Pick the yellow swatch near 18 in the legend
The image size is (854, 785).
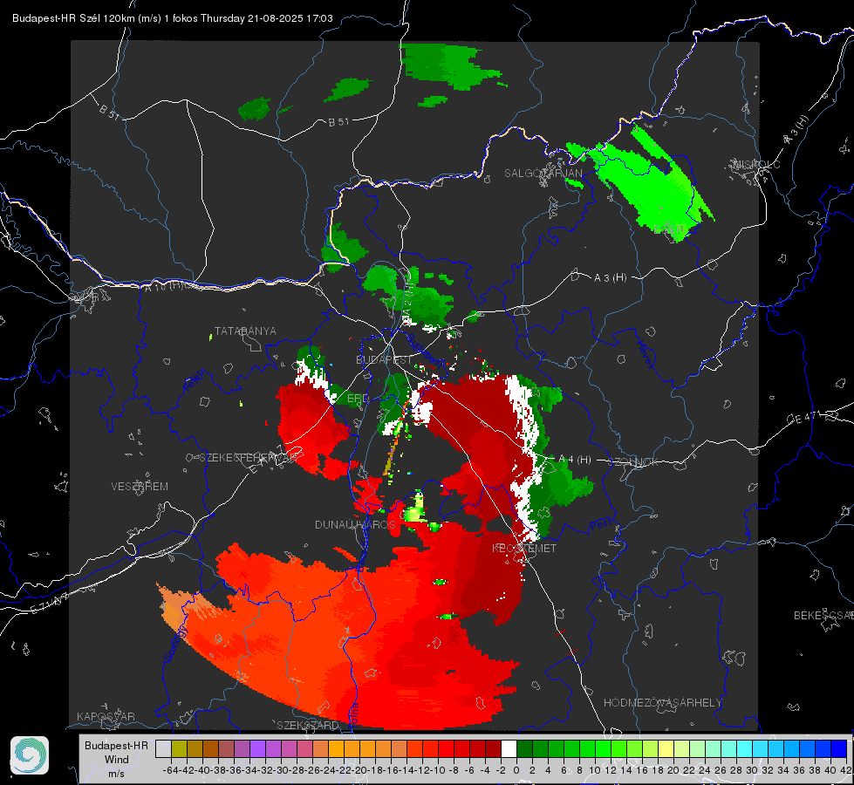pos(666,749)
